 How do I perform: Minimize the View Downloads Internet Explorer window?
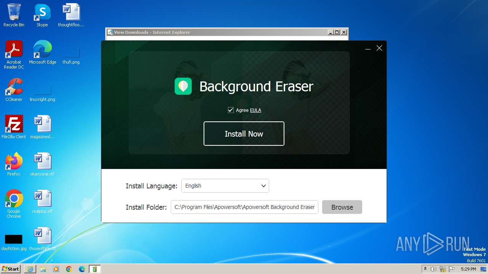(x=331, y=32)
